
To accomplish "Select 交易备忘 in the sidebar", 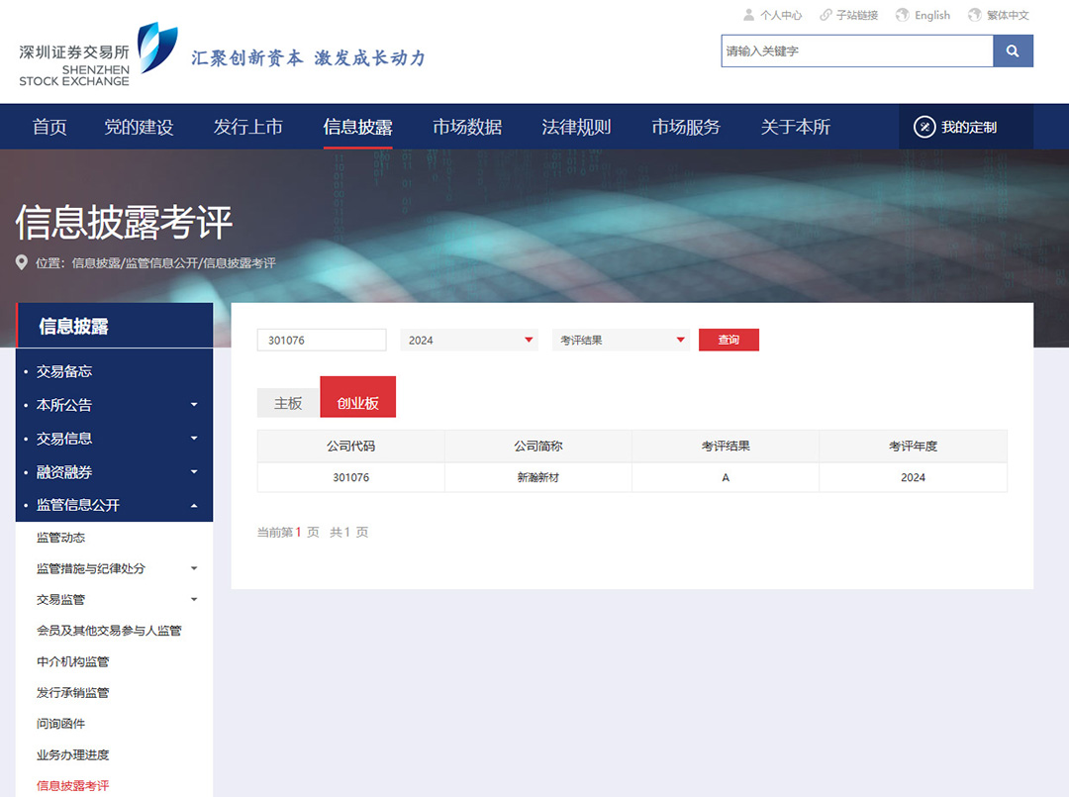I will pyautogui.click(x=64, y=371).
